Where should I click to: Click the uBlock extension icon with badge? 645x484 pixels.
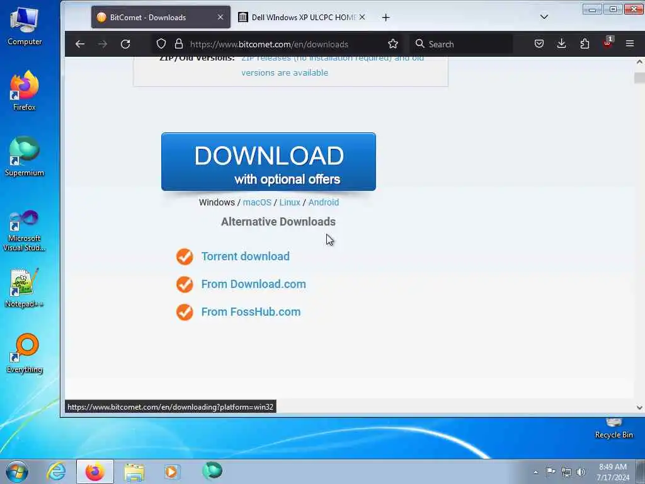point(608,43)
